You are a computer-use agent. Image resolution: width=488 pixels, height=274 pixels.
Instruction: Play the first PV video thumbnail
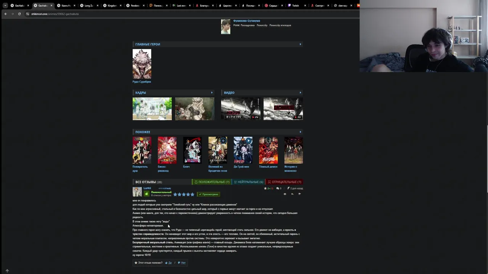[241, 109]
